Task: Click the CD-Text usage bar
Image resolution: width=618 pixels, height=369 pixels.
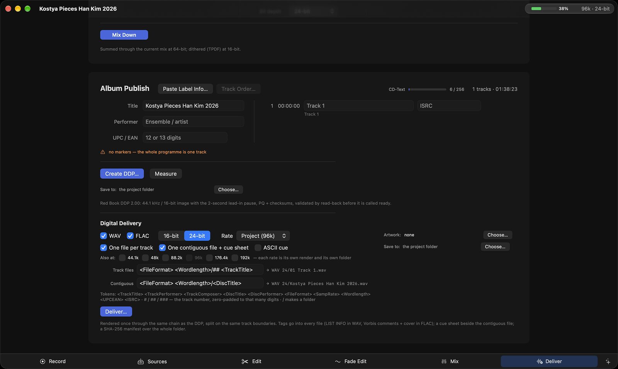Action: (x=427, y=89)
